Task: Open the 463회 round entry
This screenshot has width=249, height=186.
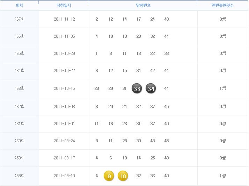Action: 19,88
